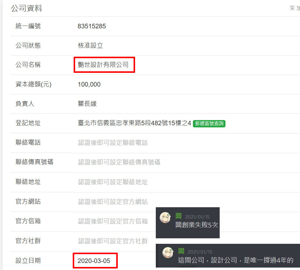Click the 認證後即可設定官方網站 placeholder
This screenshot has width=300, height=270.
point(113,202)
